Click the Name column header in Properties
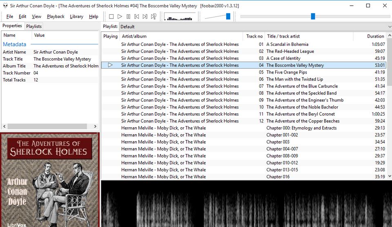 [x=17, y=35]
